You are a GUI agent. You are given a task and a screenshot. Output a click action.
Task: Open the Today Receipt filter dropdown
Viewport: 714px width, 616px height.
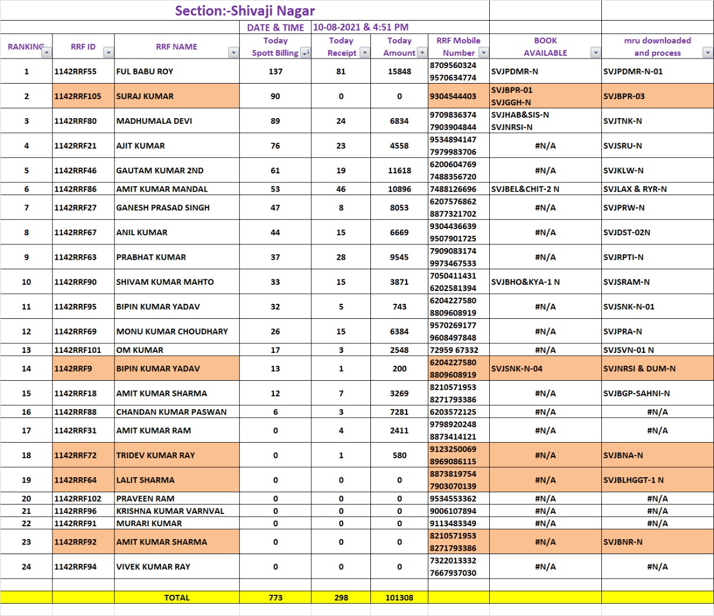click(x=364, y=52)
